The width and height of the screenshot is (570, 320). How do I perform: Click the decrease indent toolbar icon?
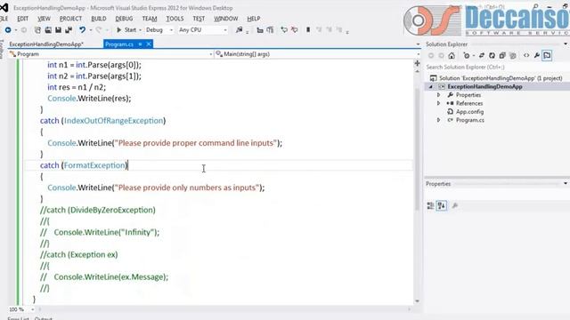(x=259, y=29)
